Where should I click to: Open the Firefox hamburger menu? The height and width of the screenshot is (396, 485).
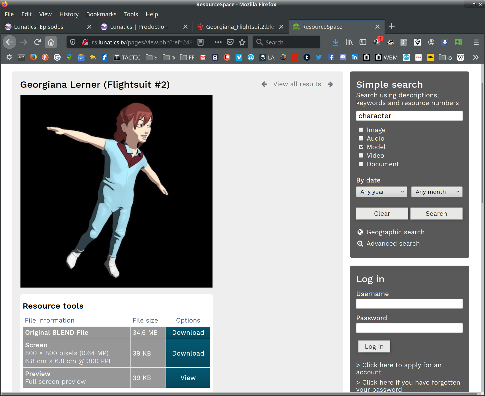pyautogui.click(x=476, y=42)
